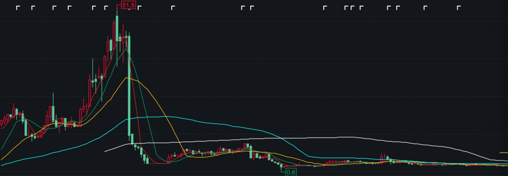The height and width of the screenshot is (176, 508).
Task: Click the 21.5 high price label
Action: point(128,5)
